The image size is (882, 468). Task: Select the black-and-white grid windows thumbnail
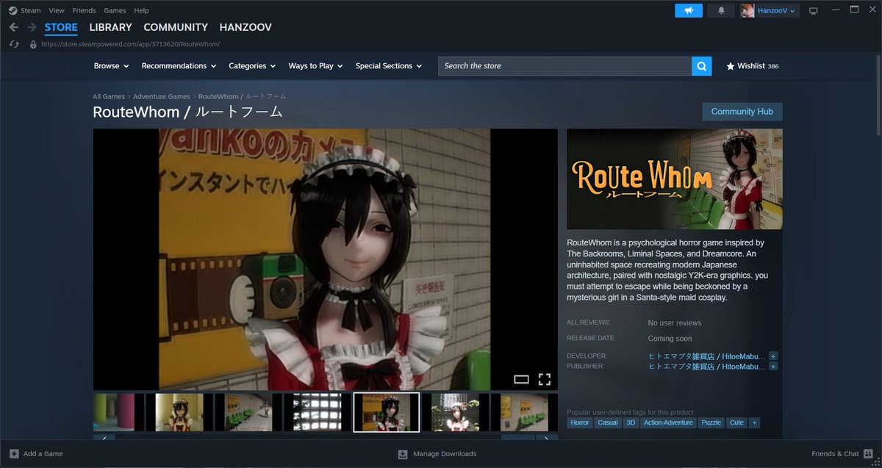point(318,412)
